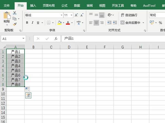The height and width of the screenshot is (123, 165).
Task: Click the Auto Fill Options icon
Action: tap(27, 89)
